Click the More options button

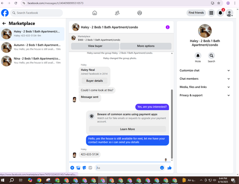tap(146, 46)
